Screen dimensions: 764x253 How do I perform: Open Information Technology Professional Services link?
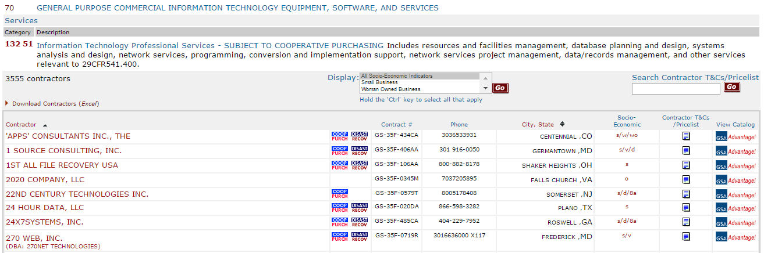pyautogui.click(x=210, y=45)
